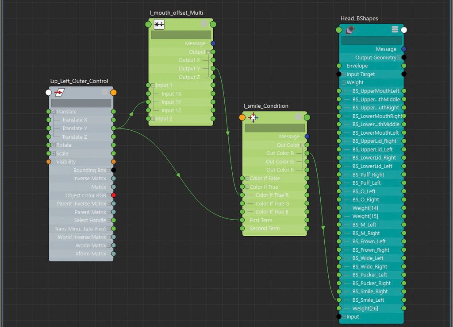Image resolution: width=453 pixels, height=327 pixels.
Task: Open the attribute display menu on Head_BShapes
Action: [x=395, y=29]
